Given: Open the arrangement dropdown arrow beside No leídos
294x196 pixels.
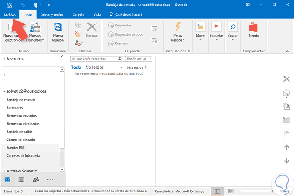Looking at the screenshot, I should tap(121, 67).
